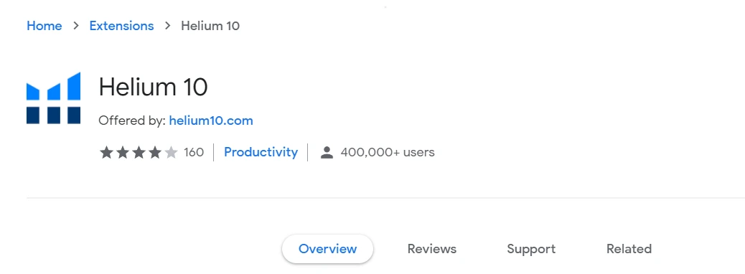Open the Support tab
This screenshot has width=745, height=274.
tap(531, 249)
